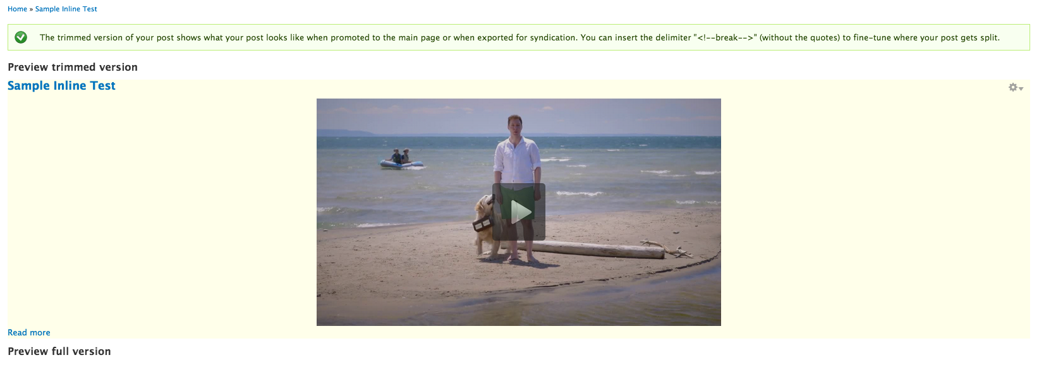Click the "<!--break-->" delimiter text
The height and width of the screenshot is (367, 1039).
(725, 37)
